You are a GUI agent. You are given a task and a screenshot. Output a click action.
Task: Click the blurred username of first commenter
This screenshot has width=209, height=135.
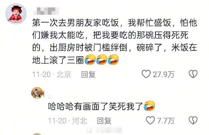[x=46, y=11]
